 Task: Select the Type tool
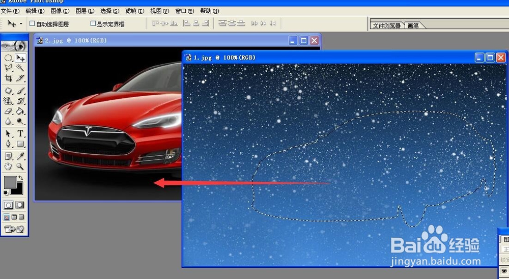click(x=20, y=133)
